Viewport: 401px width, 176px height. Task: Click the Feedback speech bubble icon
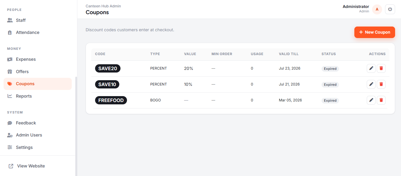(10, 123)
